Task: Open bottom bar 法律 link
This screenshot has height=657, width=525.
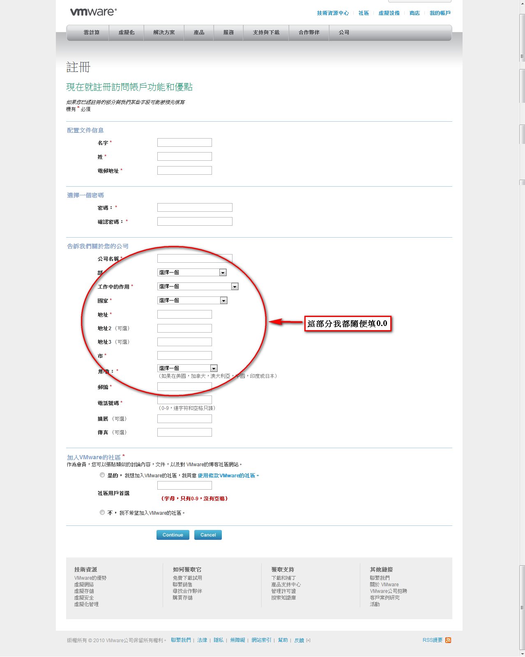Action: 202,640
